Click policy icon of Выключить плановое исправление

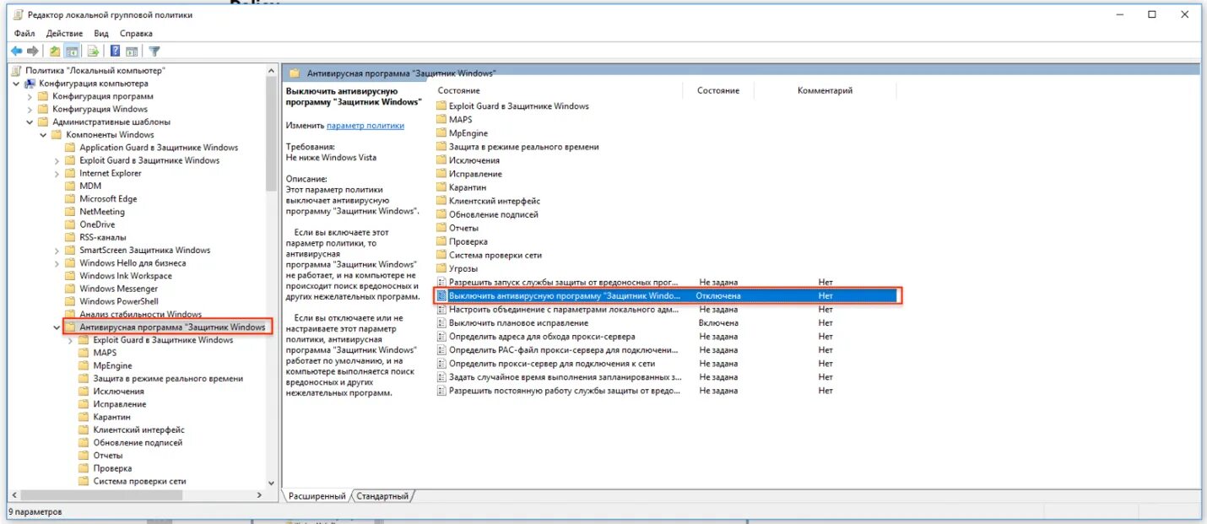point(441,323)
